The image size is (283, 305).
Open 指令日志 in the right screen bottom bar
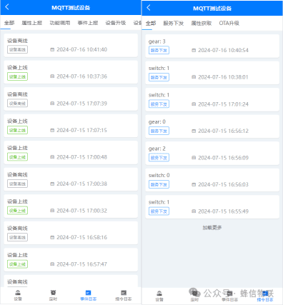265,296
